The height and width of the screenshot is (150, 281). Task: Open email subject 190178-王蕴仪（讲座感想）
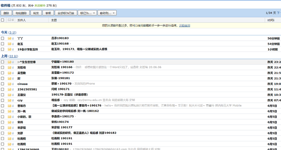pos(69,95)
